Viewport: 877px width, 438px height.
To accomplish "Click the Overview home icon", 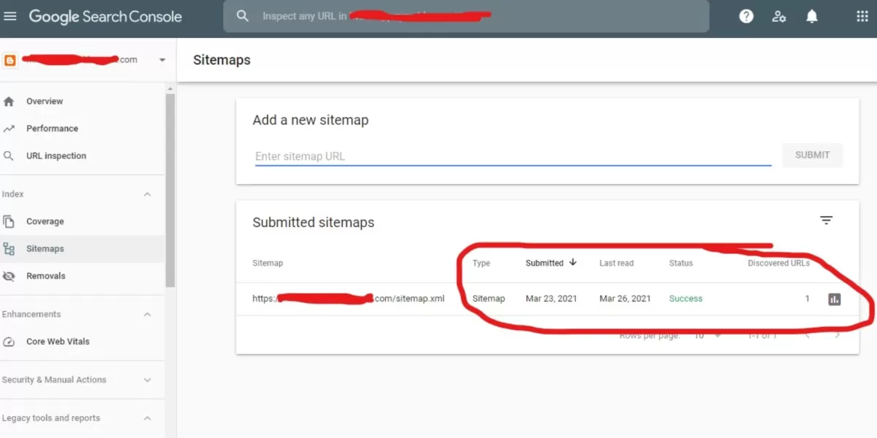I will click(x=9, y=101).
